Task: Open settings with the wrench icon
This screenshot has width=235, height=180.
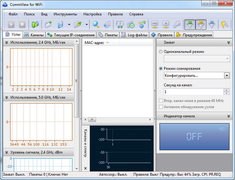Action: click(x=177, y=24)
